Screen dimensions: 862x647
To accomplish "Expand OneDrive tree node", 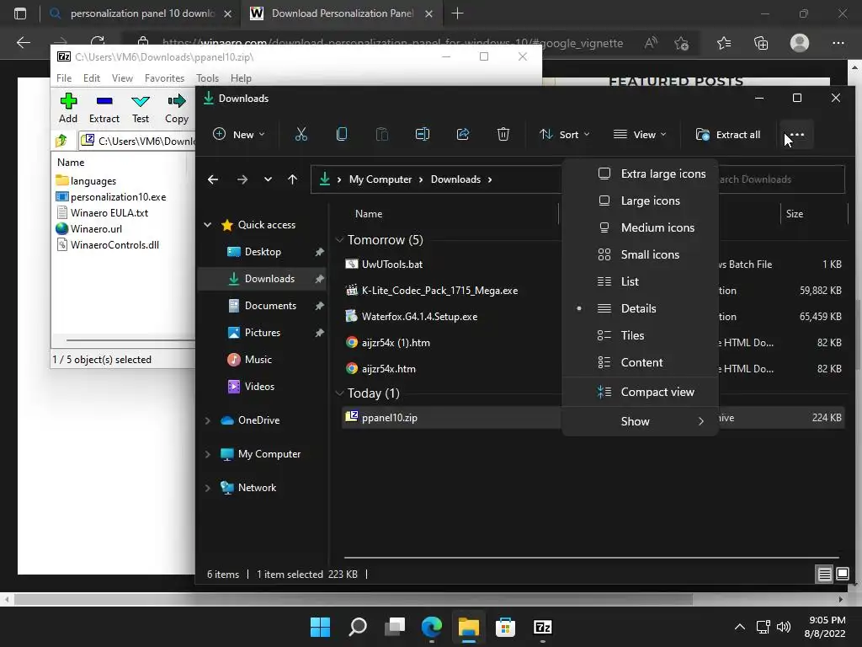I will pos(208,420).
